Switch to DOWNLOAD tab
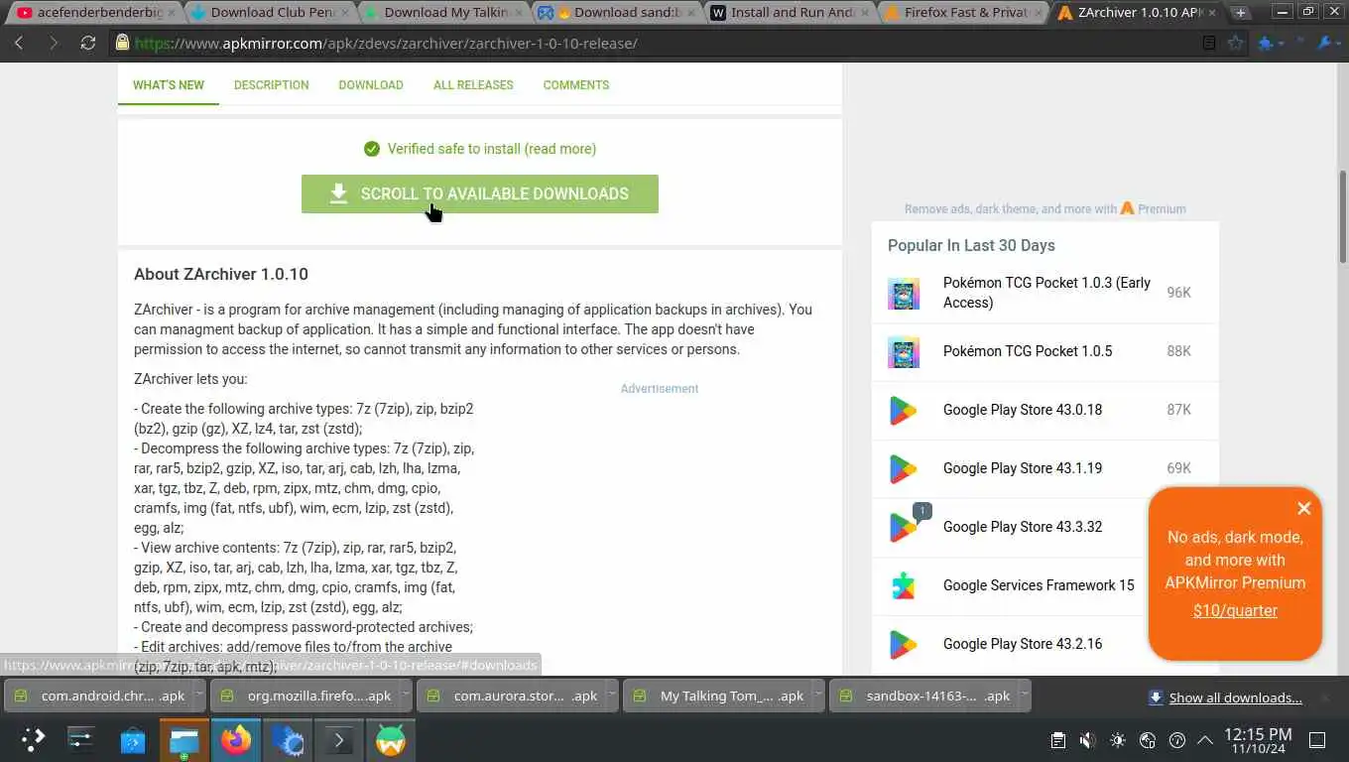This screenshot has width=1349, height=762. (371, 85)
